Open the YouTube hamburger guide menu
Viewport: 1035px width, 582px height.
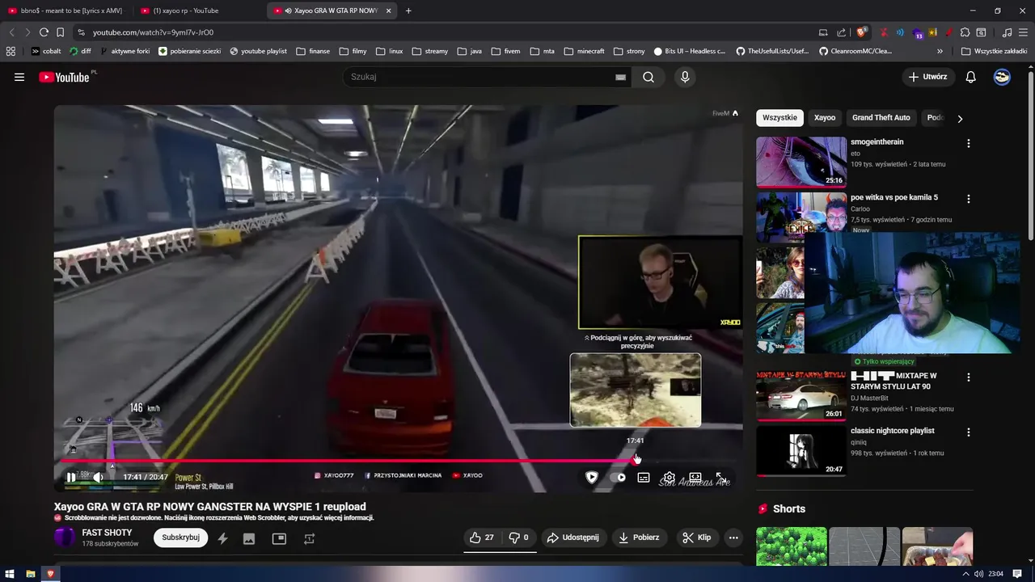tap(19, 77)
